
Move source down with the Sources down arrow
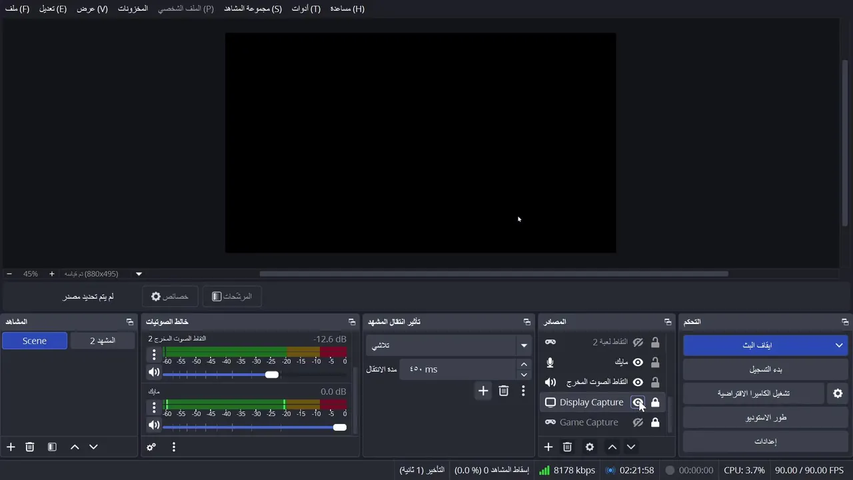point(631,447)
